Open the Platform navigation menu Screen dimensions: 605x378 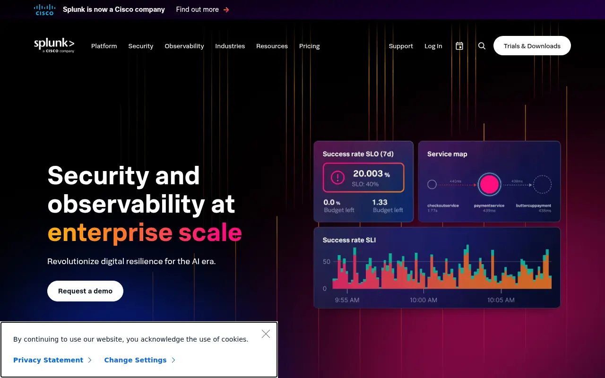point(104,46)
